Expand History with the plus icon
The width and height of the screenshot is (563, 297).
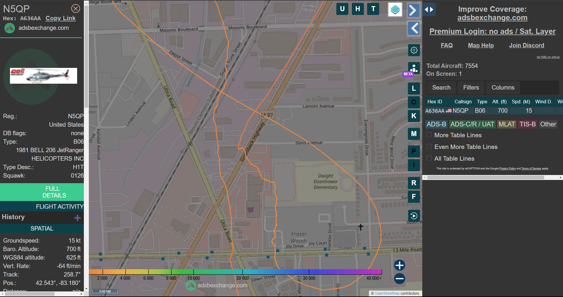click(77, 218)
